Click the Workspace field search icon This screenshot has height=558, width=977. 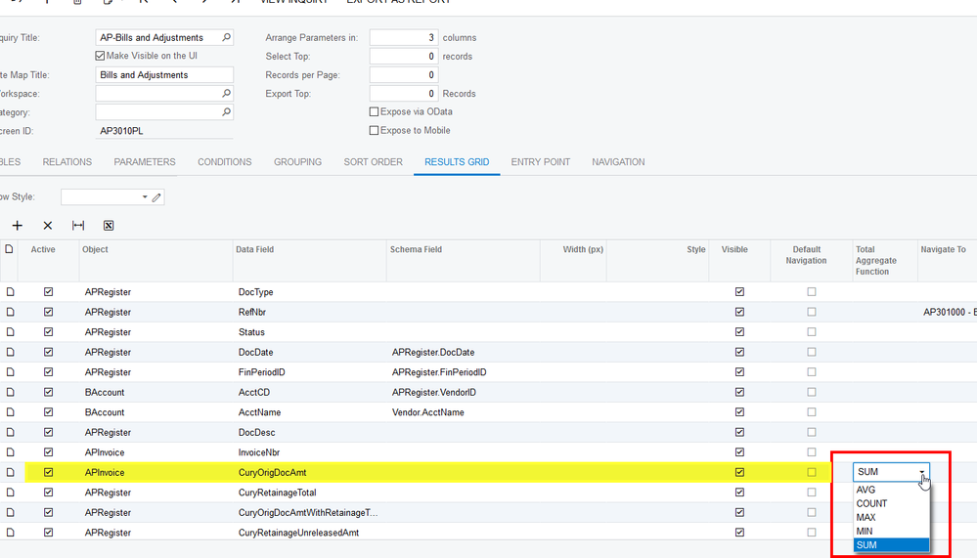227,94
